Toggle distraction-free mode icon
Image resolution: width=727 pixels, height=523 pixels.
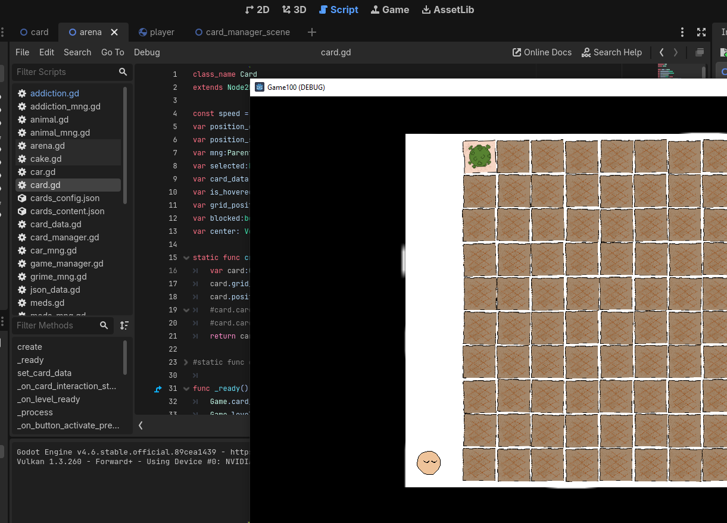pos(701,32)
